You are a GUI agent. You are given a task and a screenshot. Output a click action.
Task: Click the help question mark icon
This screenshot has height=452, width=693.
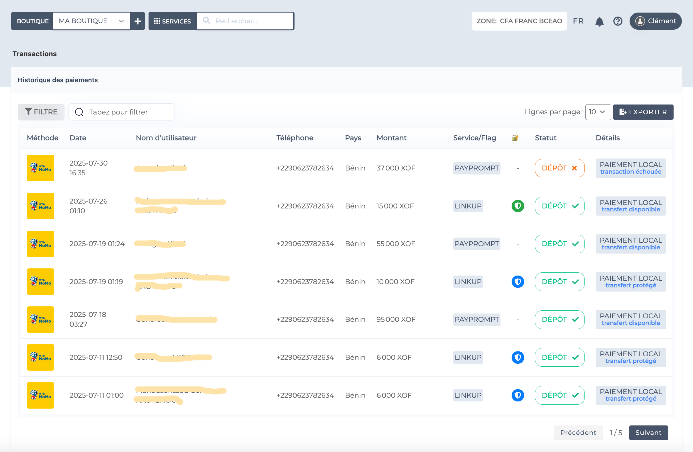618,21
